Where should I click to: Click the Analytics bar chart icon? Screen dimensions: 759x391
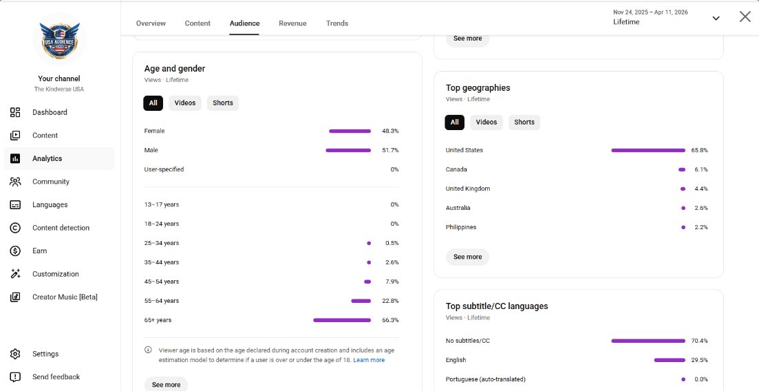tap(15, 158)
